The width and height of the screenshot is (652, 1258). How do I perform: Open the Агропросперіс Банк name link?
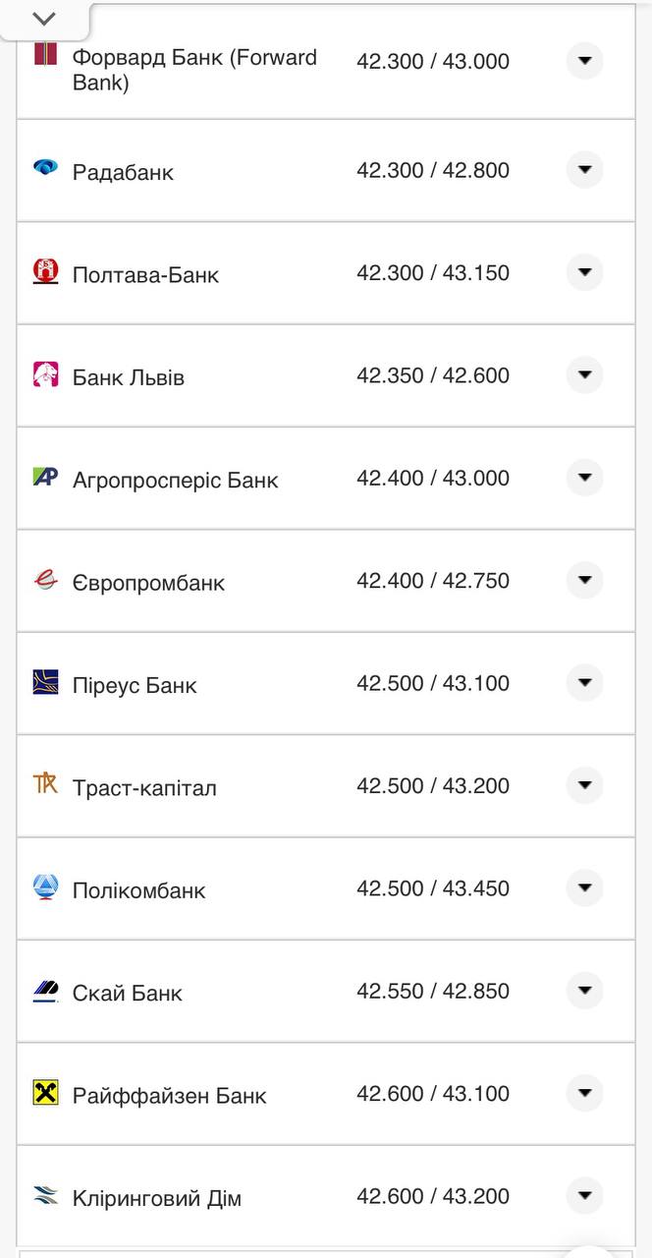point(175,481)
